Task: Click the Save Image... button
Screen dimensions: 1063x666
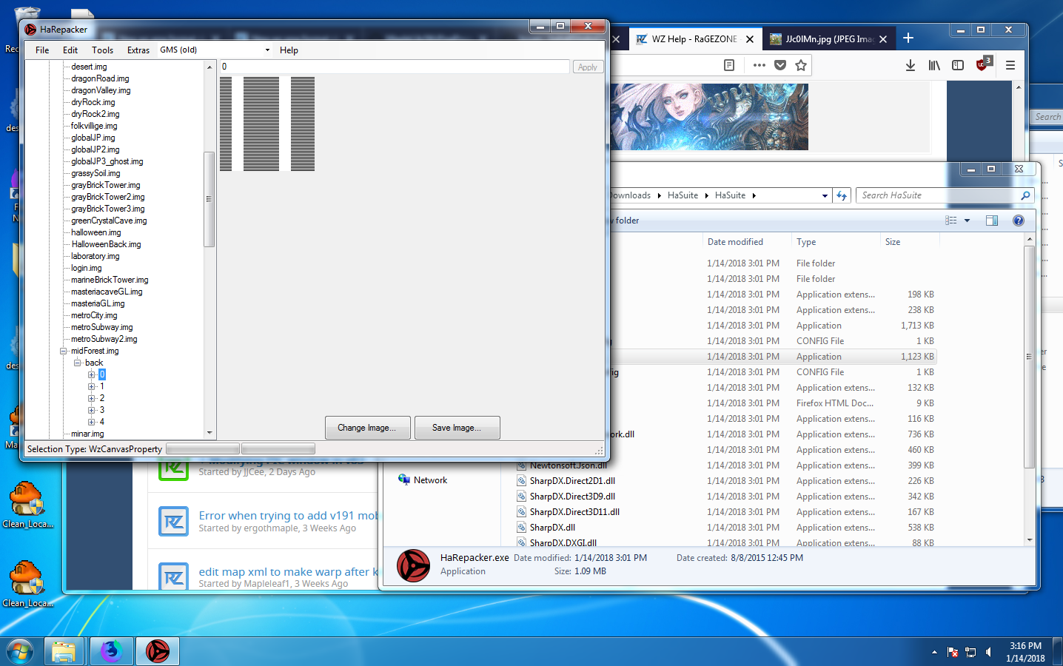Action: tap(457, 428)
